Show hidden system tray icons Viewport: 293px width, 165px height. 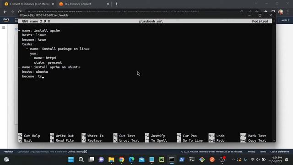[233, 159]
